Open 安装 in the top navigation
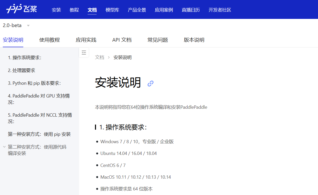Image resolution: width=318 pixels, height=195 pixels. tap(56, 10)
